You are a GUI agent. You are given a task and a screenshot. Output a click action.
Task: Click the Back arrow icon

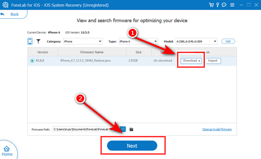tap(2, 14)
